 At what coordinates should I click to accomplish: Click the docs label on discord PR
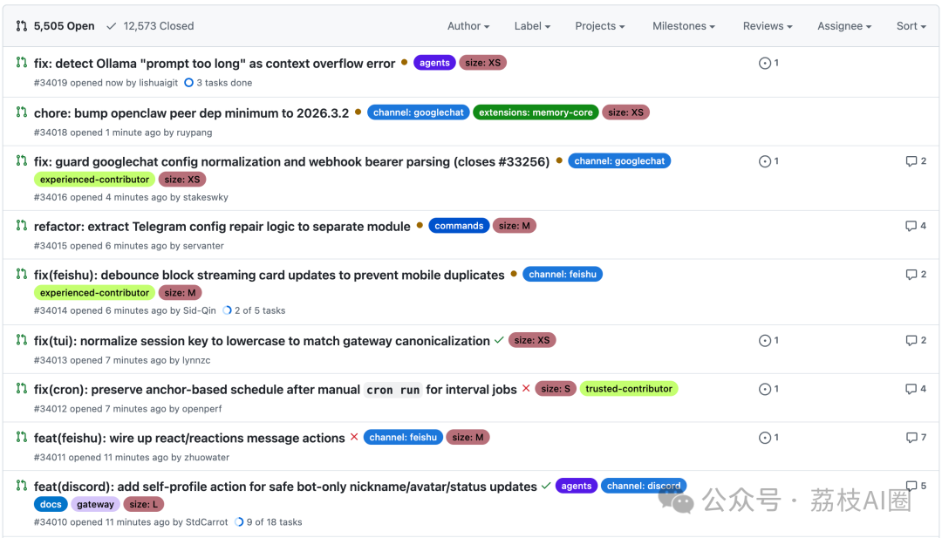pyautogui.click(x=51, y=504)
